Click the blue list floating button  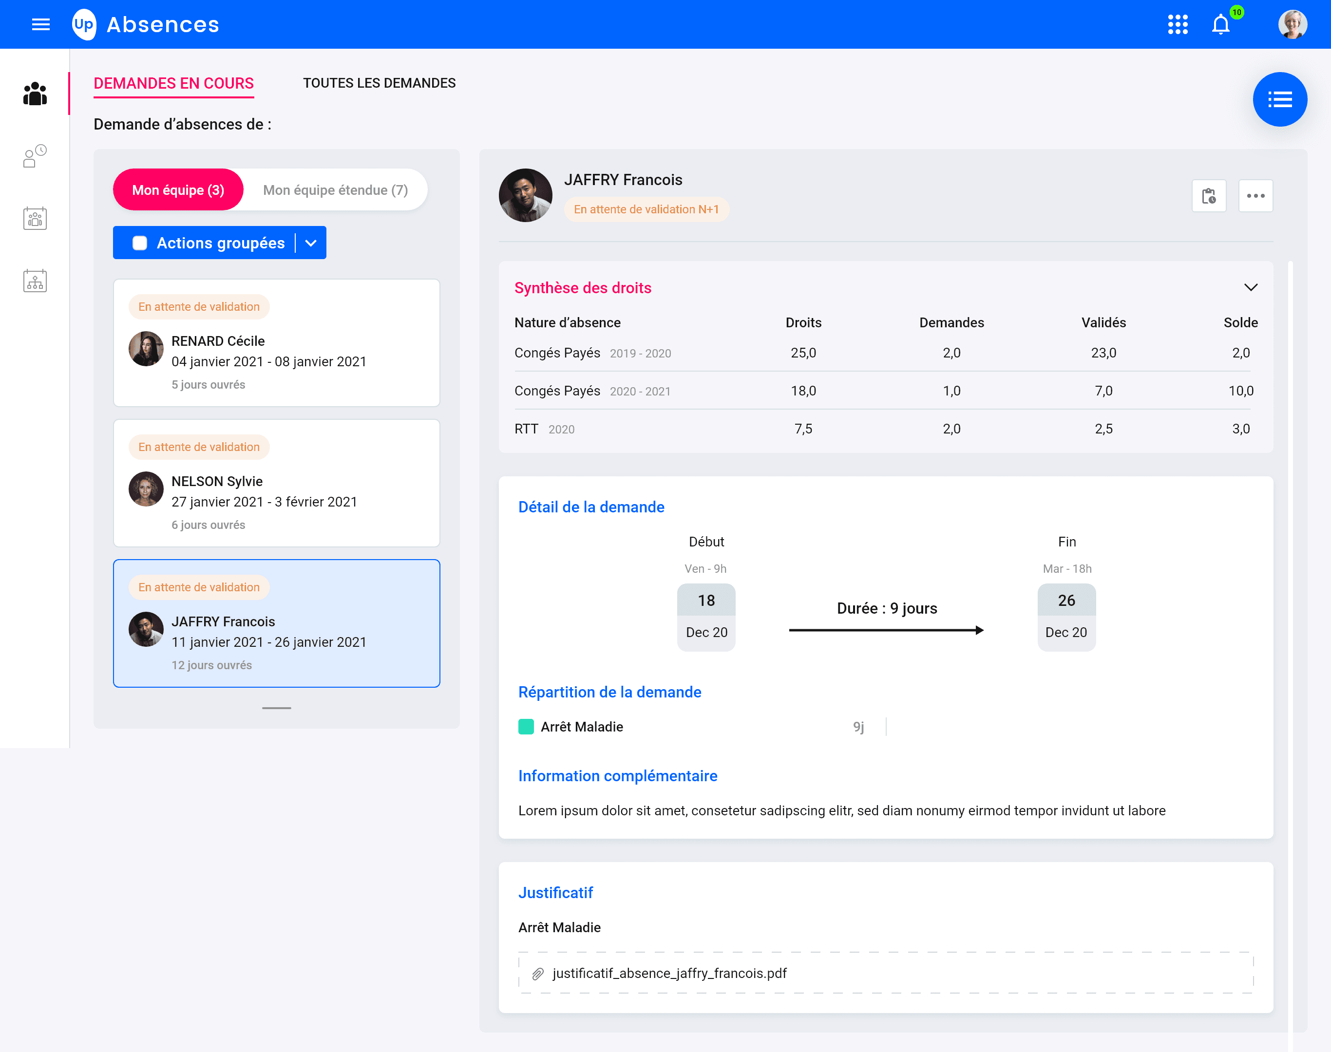click(x=1279, y=99)
